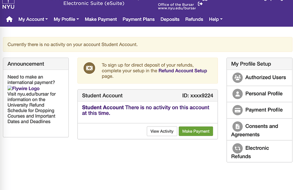Image resolution: width=293 pixels, height=190 pixels.
Task: Go to Payment Plans menu item
Action: [138, 20]
